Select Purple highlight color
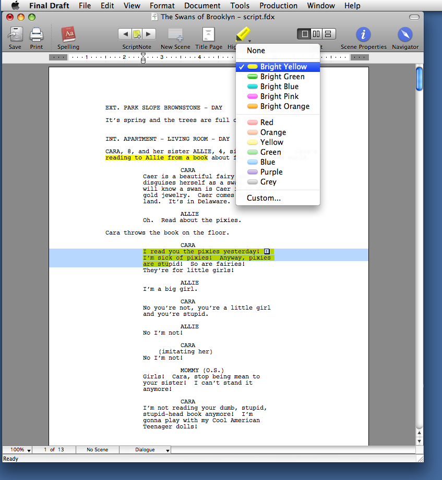The width and height of the screenshot is (442, 480). pos(278,172)
